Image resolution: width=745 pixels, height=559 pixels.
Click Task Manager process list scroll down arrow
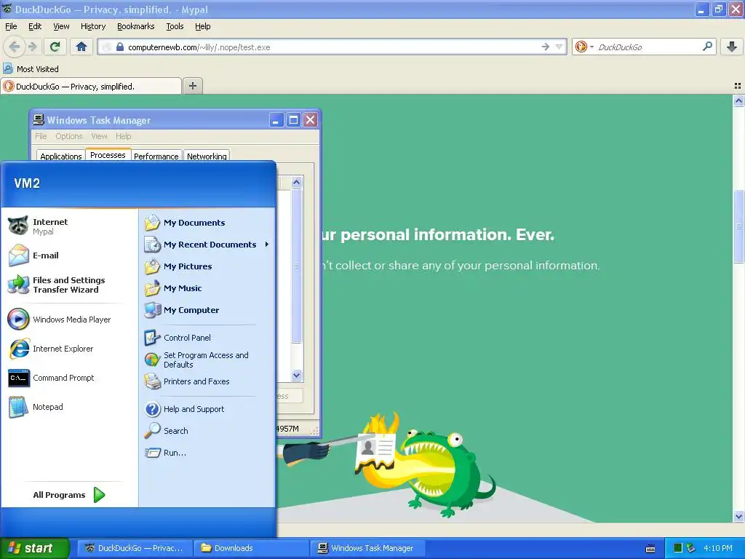[297, 375]
